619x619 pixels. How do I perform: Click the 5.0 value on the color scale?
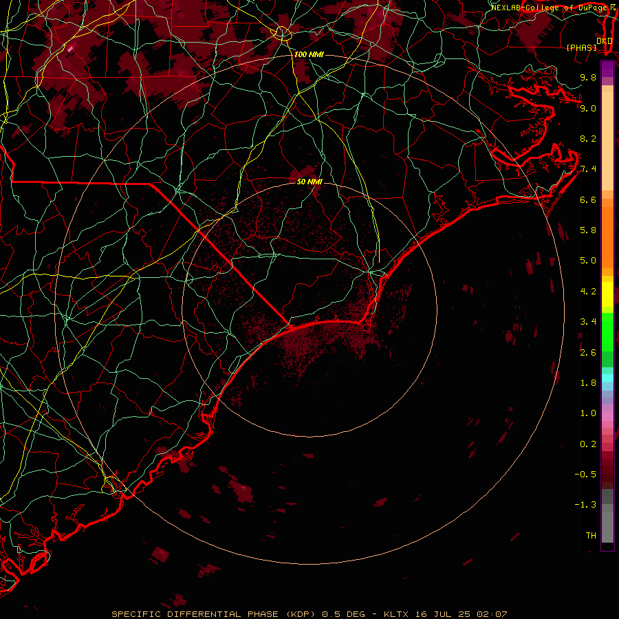[x=588, y=261]
